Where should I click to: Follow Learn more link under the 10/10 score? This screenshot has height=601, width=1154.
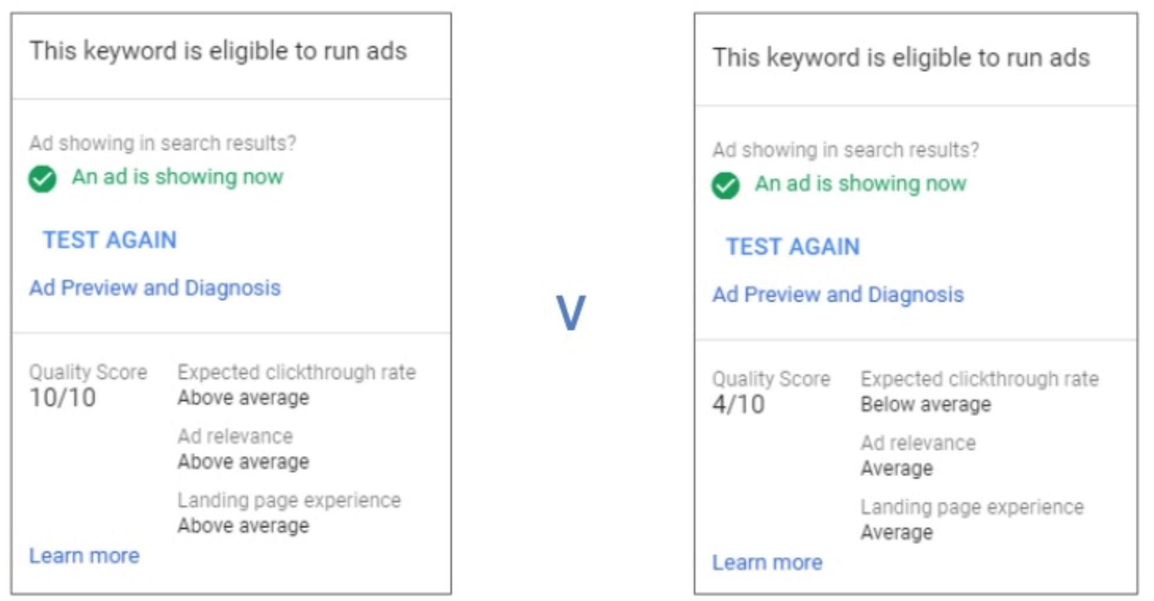(85, 556)
